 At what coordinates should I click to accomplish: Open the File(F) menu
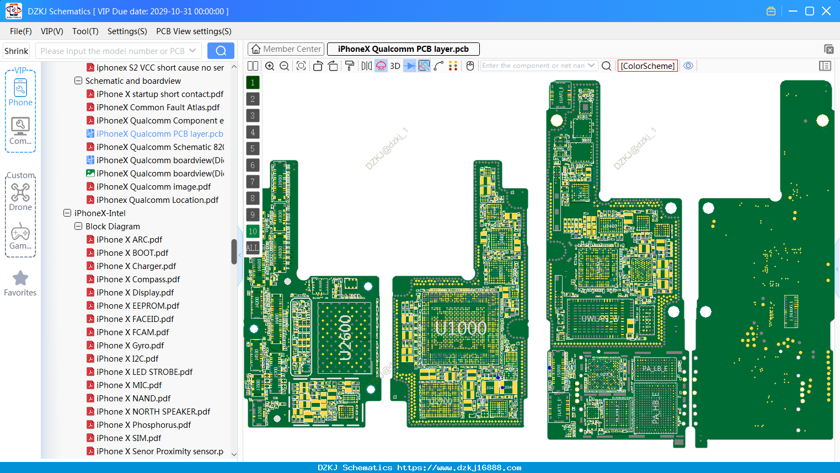click(x=21, y=31)
